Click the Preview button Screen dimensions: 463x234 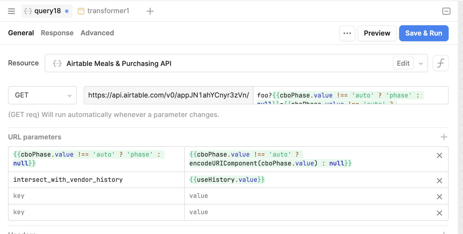pos(377,33)
